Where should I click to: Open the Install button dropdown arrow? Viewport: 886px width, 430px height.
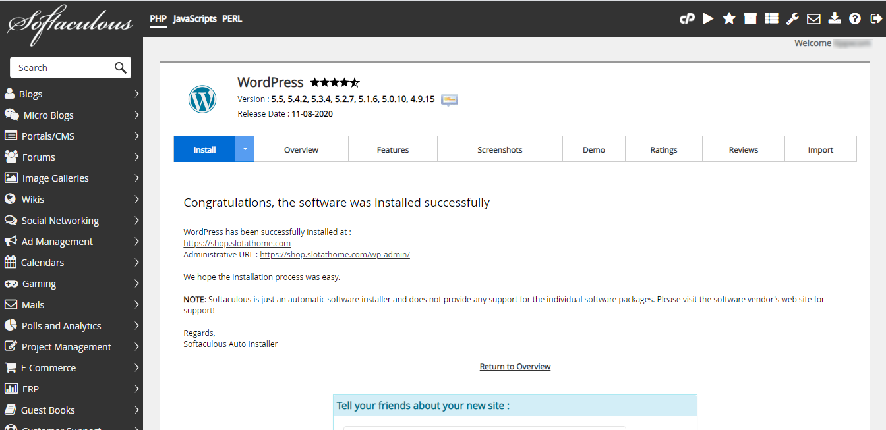245,149
